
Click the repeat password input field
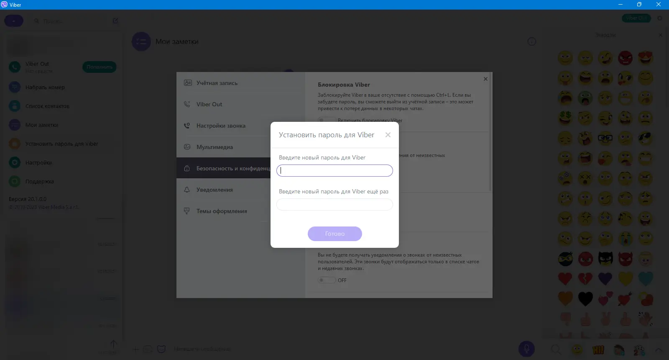coord(334,204)
